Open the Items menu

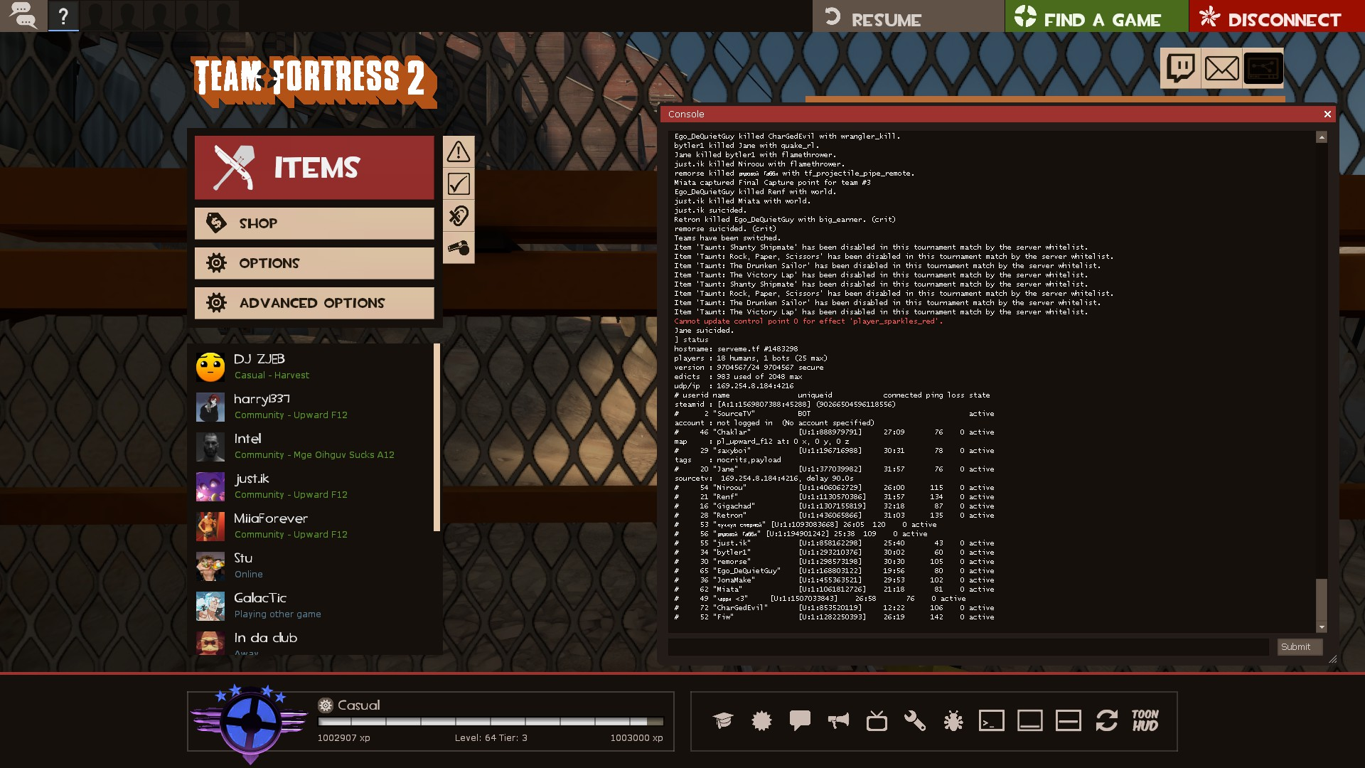[x=314, y=168]
